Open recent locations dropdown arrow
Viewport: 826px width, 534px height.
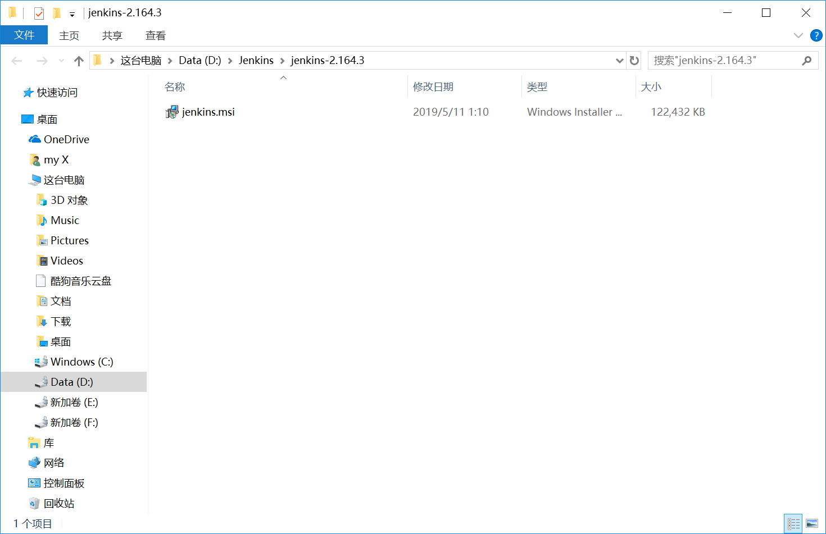(61, 61)
